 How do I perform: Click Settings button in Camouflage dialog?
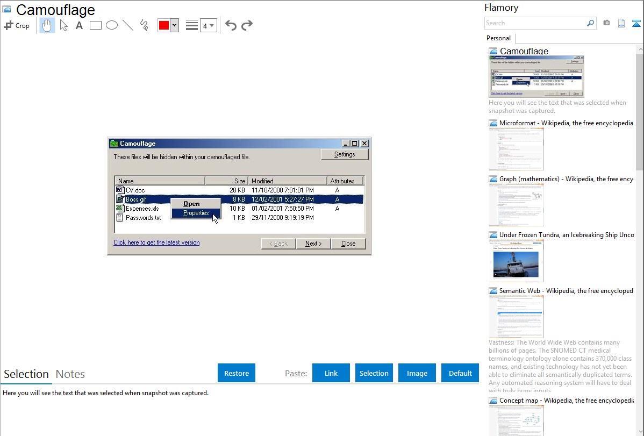[x=345, y=154]
